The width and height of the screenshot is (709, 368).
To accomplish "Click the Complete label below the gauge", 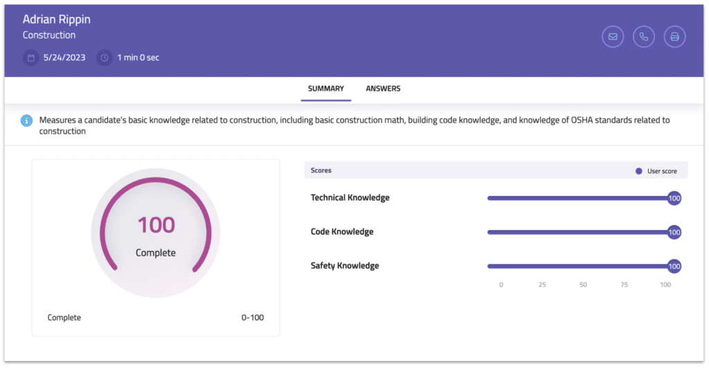I will click(64, 318).
